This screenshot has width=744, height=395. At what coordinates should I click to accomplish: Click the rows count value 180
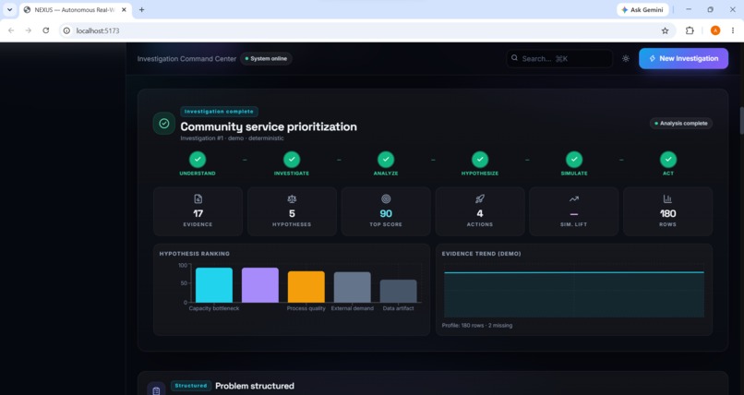(x=667, y=213)
